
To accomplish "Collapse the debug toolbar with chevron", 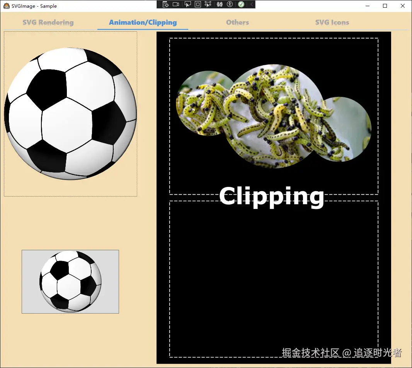I will [x=252, y=4].
